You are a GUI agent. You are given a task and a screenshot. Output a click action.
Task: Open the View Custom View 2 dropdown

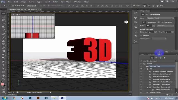160,18
